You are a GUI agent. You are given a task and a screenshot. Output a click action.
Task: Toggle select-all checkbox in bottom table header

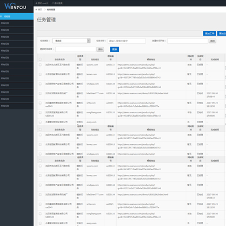pos(40,160)
